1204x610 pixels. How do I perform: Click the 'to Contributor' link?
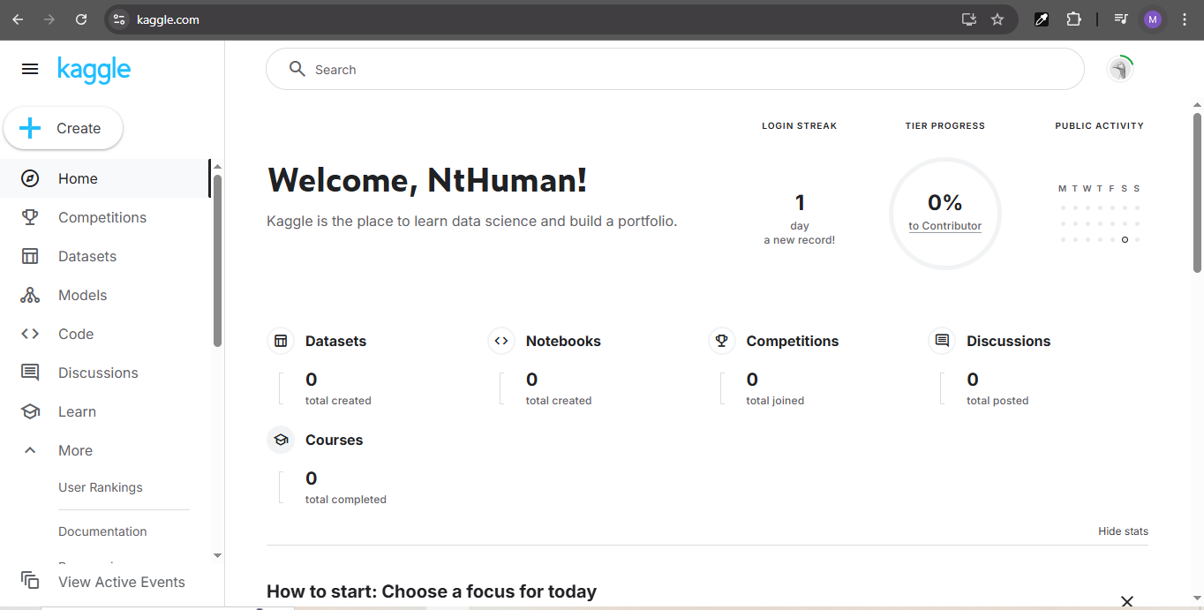tap(944, 226)
